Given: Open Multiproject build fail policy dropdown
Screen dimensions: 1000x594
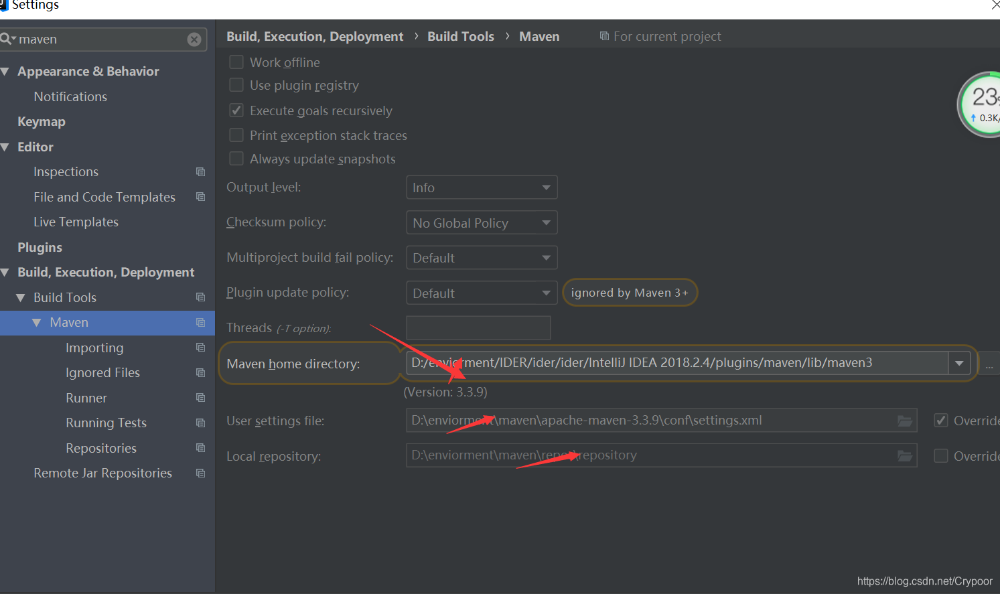Looking at the screenshot, I should point(482,258).
